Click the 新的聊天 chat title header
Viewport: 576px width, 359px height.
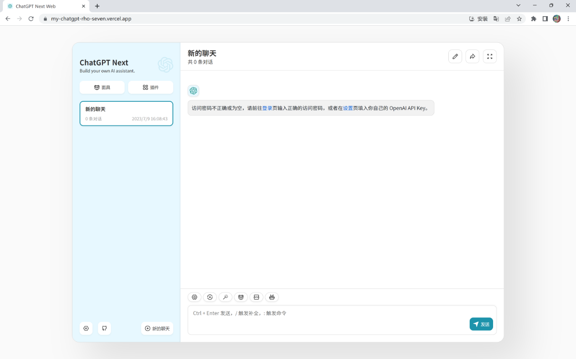[202, 53]
